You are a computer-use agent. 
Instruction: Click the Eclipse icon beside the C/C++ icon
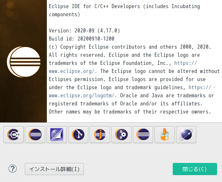(35, 135)
